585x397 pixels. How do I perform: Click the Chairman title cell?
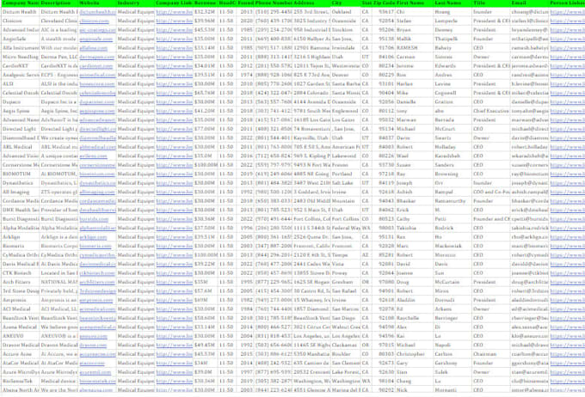[491, 354]
